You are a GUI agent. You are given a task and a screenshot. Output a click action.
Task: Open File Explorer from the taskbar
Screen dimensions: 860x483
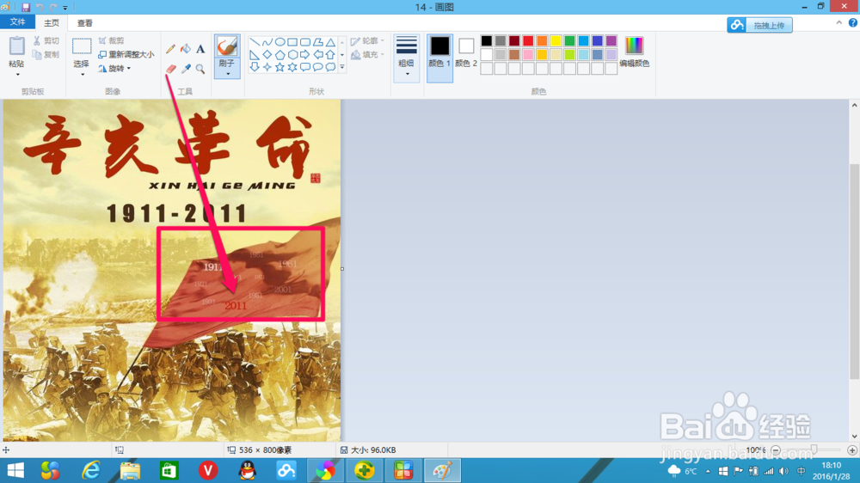coord(130,470)
